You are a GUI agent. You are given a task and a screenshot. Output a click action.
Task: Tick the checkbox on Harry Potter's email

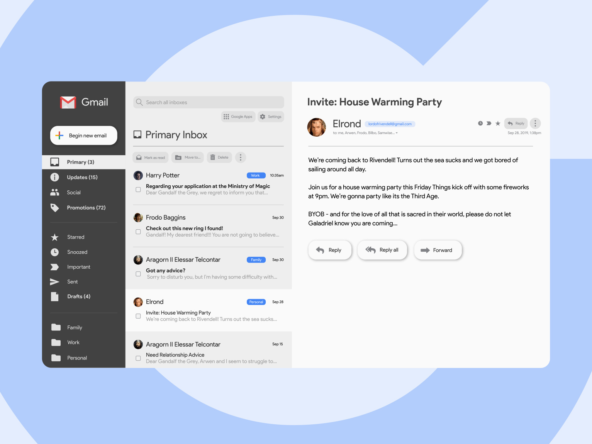coord(138,189)
